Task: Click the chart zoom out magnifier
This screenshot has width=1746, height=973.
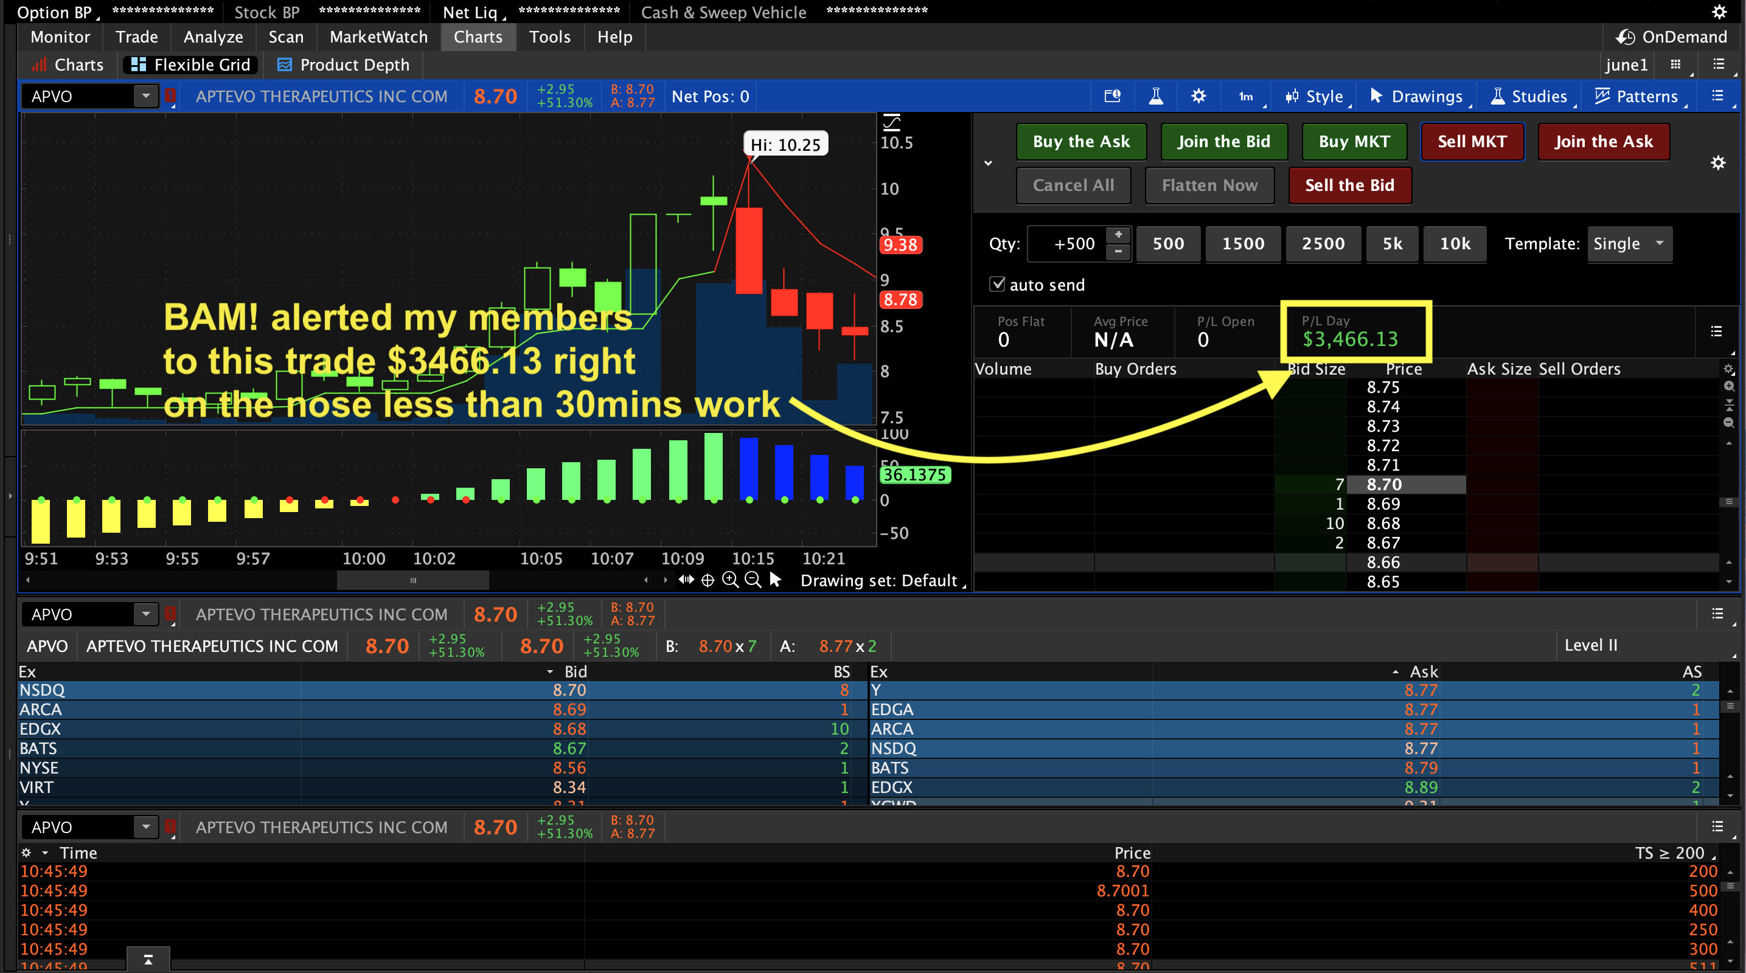Action: pos(753,580)
